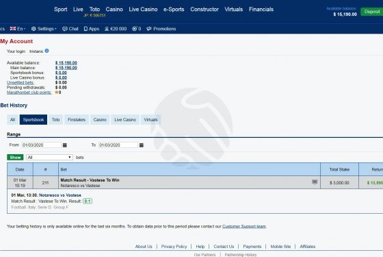383x257 pixels.
Task: Click the Apps phone icon
Action: point(85,29)
